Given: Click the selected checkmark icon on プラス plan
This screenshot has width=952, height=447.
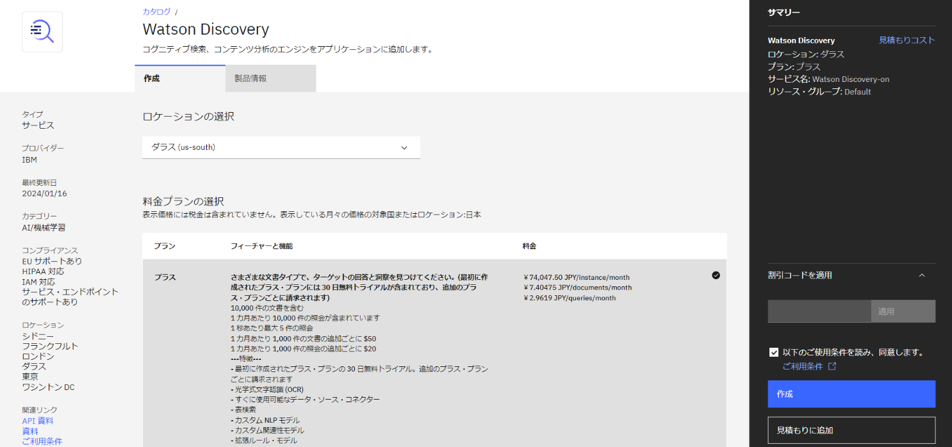Looking at the screenshot, I should [x=716, y=275].
